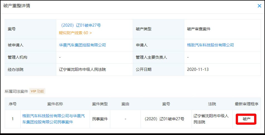The height and width of the screenshot is (135, 265).
Task: Click the 破产 status tag
Action: pos(247,119)
